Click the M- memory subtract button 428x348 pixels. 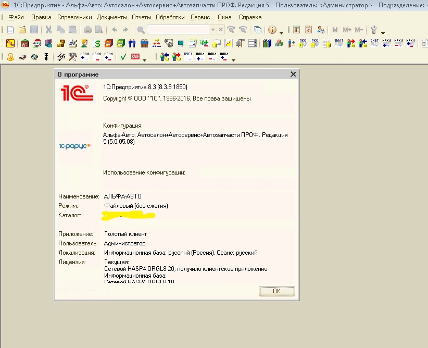coord(359,30)
